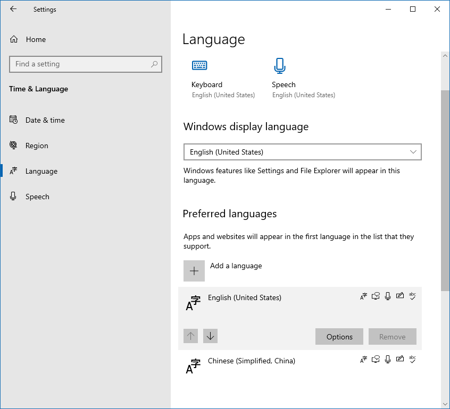Click the Find a setting search box
This screenshot has width=450, height=409.
tap(80, 64)
